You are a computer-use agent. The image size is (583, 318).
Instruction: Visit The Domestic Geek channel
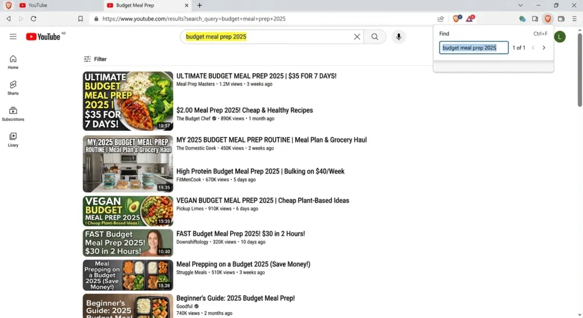pos(196,148)
